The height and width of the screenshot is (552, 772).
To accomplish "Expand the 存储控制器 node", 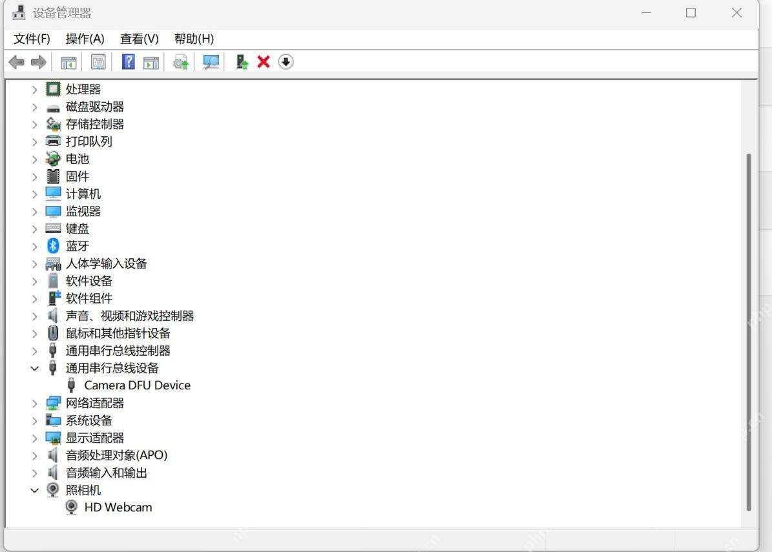I will pyautogui.click(x=34, y=125).
